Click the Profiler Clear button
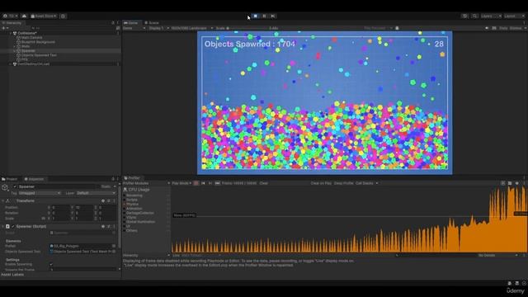Screen dimensions: 528x297 pyautogui.click(x=264, y=183)
